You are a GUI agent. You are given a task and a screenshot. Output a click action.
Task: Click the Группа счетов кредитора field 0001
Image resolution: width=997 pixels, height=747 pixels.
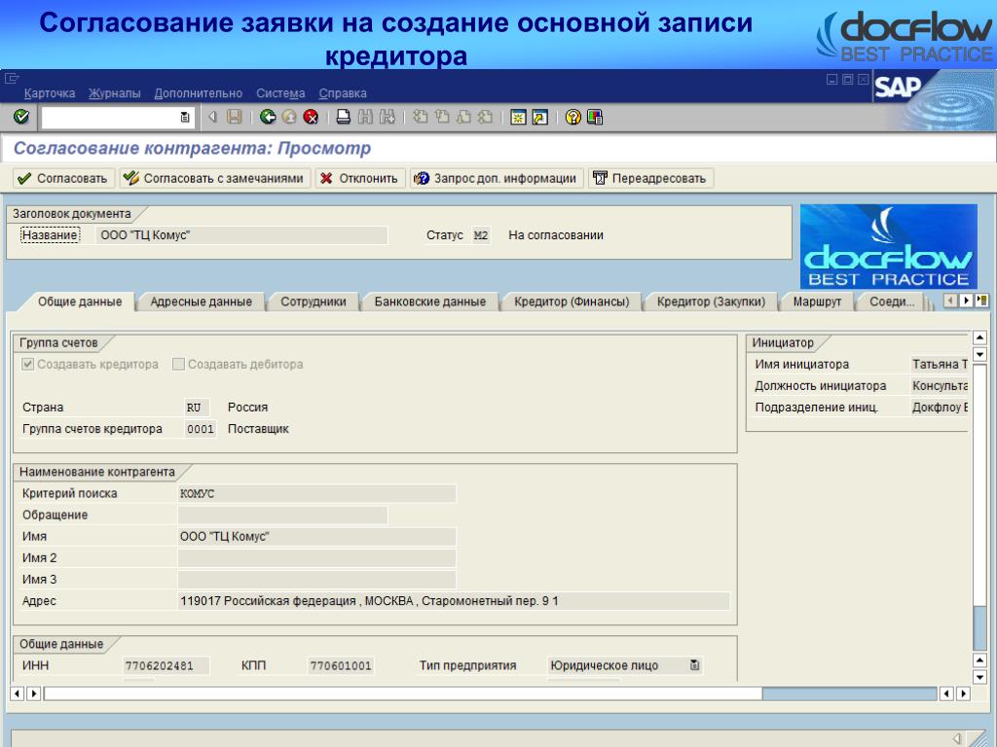pos(201,429)
